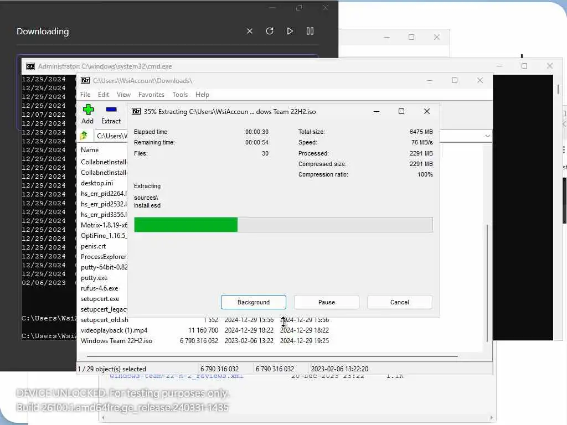Click the refresh icon in Downloading panel

pos(270,31)
